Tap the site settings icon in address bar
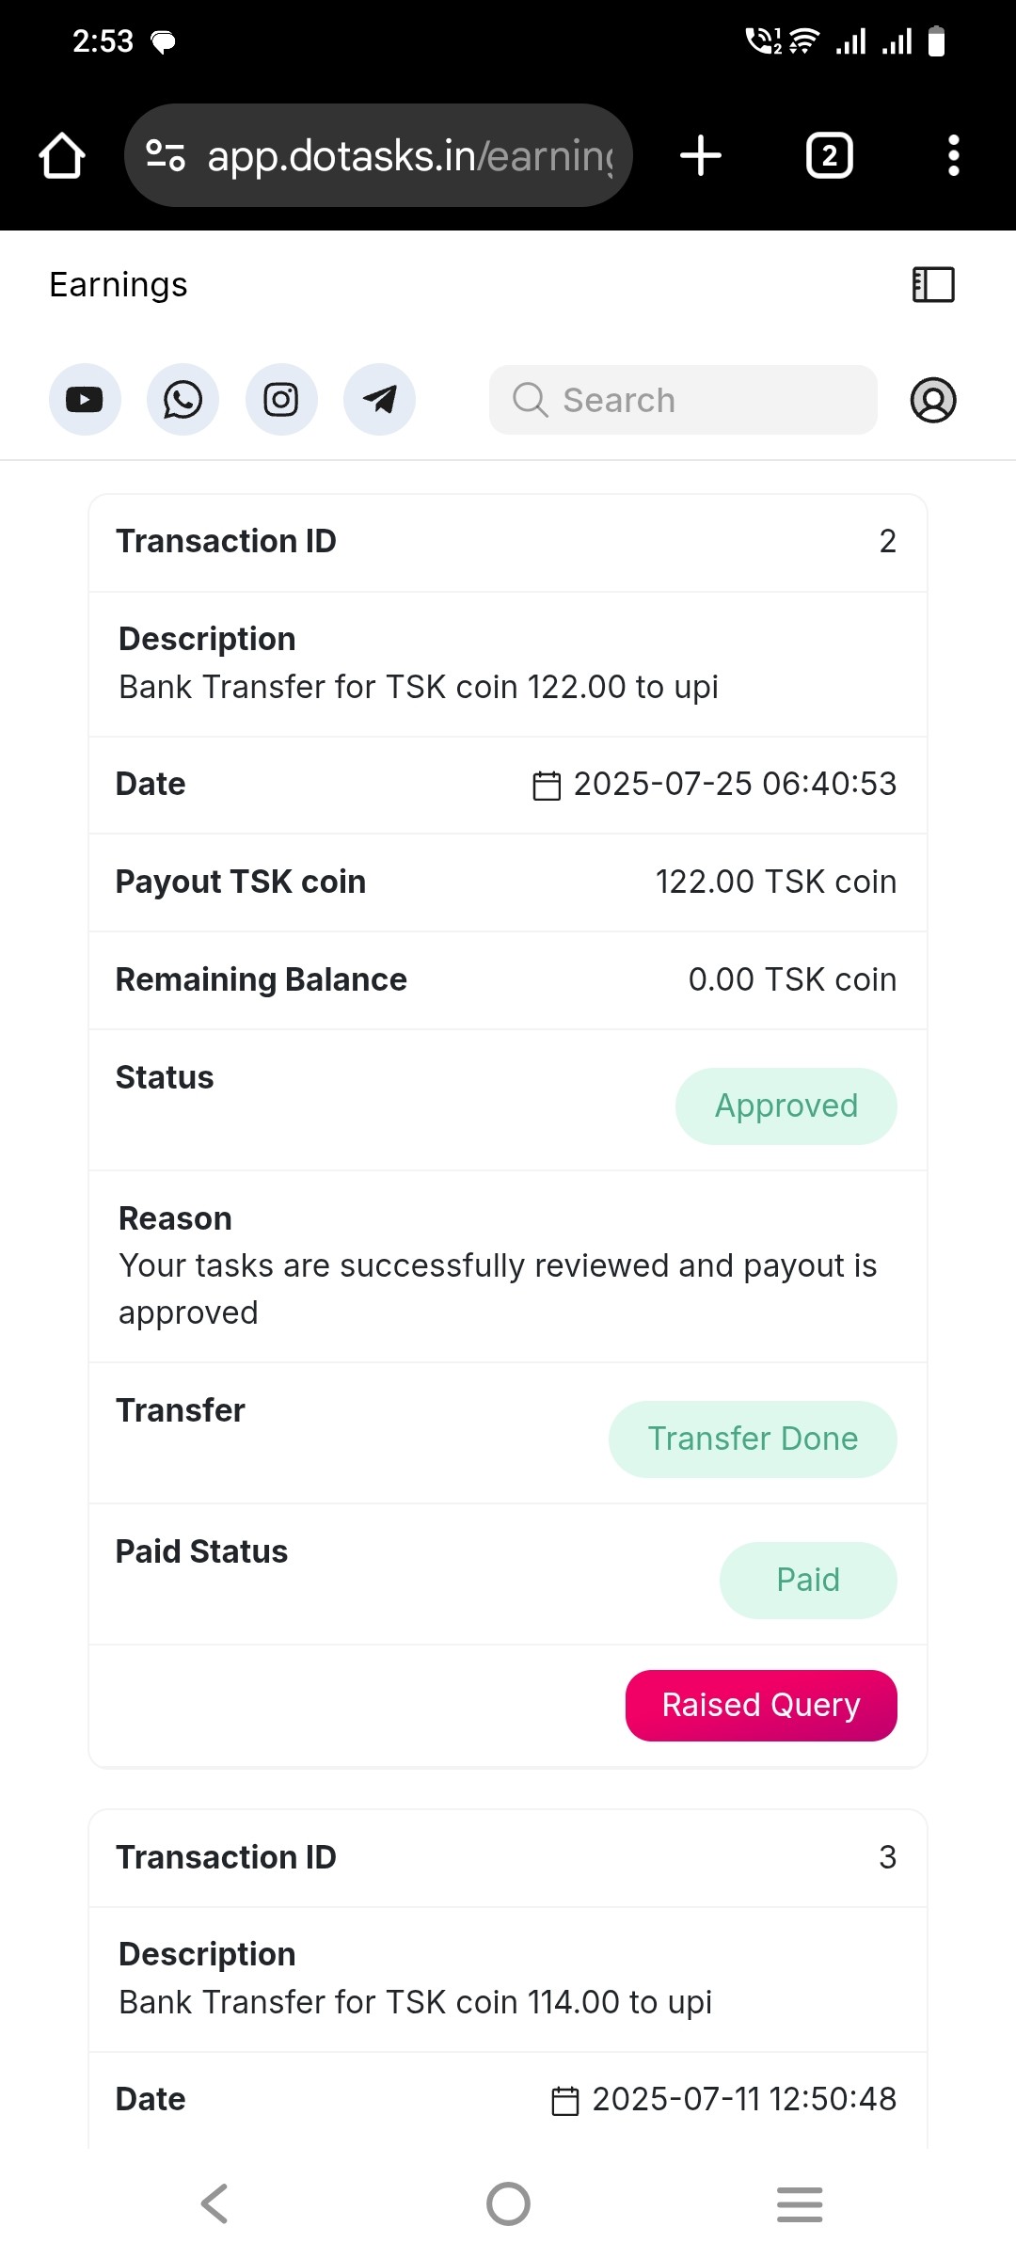Screen dimensions: 1016x2258 click(166, 155)
